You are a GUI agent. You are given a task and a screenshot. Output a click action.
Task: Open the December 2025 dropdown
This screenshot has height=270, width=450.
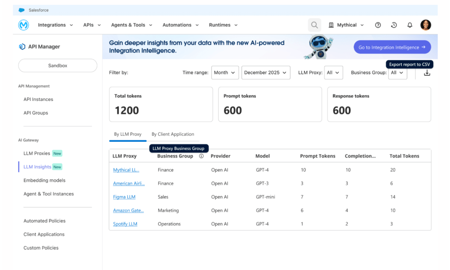266,73
